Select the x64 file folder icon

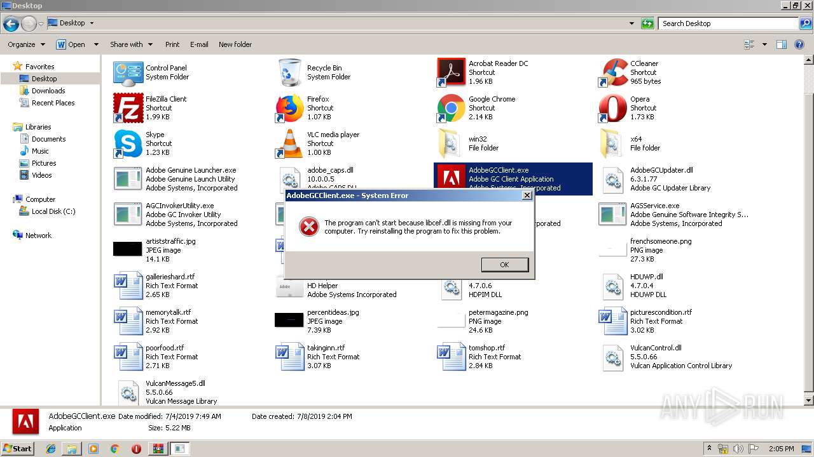coord(612,144)
